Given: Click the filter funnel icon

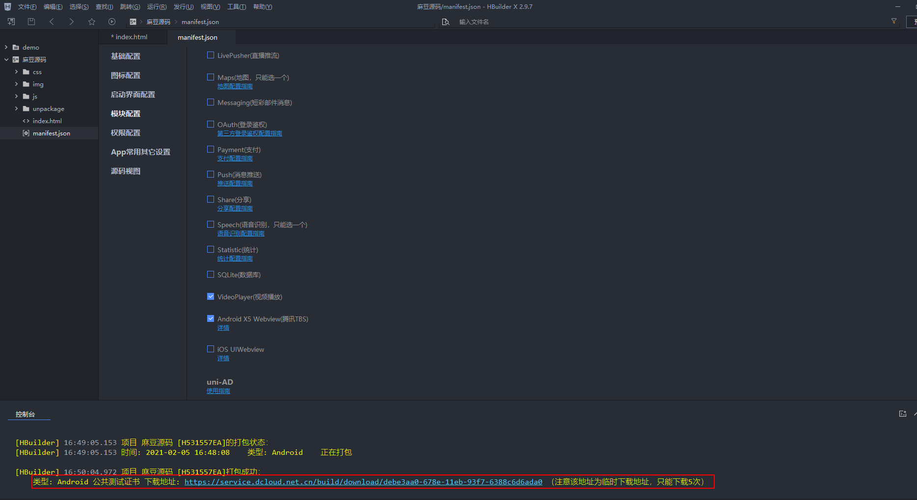Looking at the screenshot, I should [x=894, y=21].
